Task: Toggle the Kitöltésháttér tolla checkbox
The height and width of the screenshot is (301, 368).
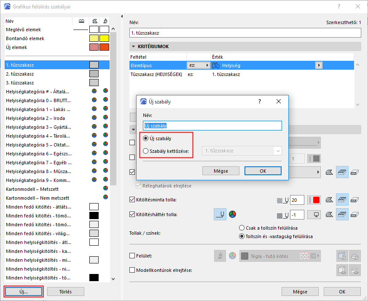Action: click(132, 214)
